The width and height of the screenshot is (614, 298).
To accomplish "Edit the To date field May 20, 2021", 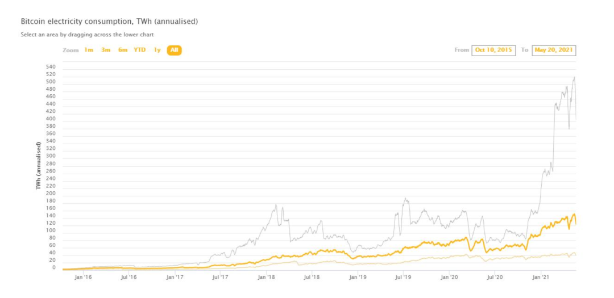I will pos(554,51).
